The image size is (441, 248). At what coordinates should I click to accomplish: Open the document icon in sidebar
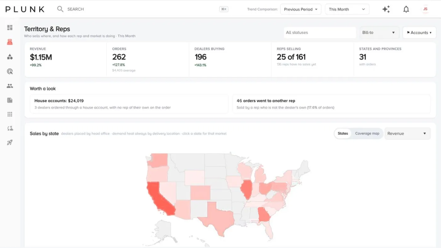(10, 100)
